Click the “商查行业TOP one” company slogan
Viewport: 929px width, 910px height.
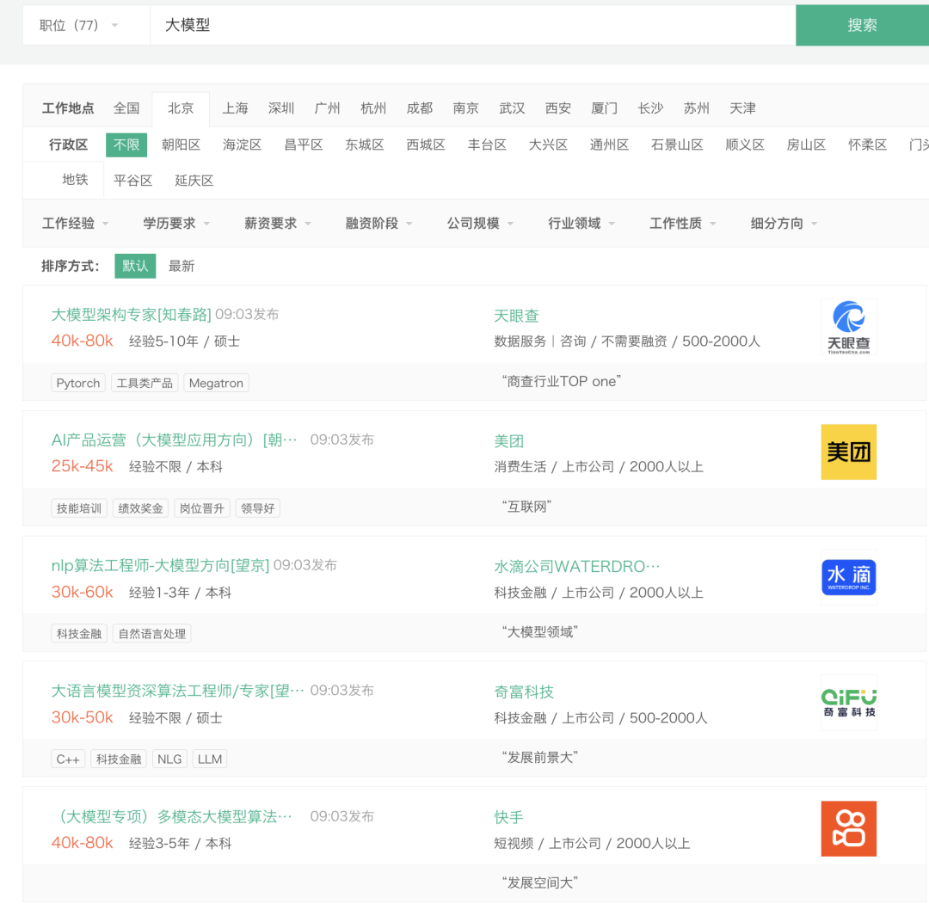561,382
